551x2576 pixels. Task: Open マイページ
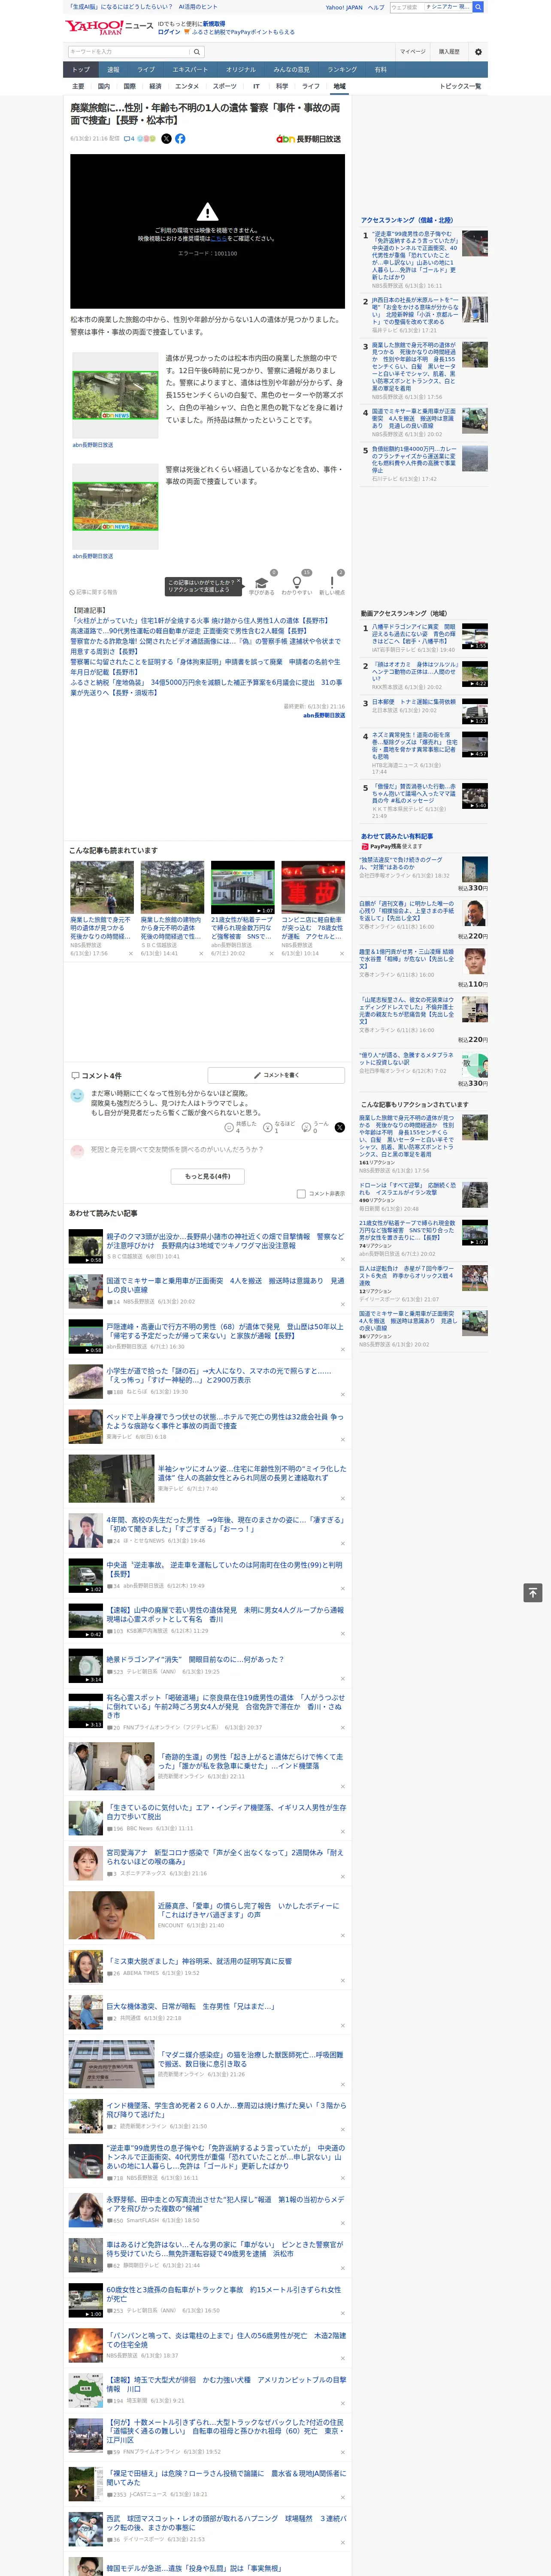(412, 52)
